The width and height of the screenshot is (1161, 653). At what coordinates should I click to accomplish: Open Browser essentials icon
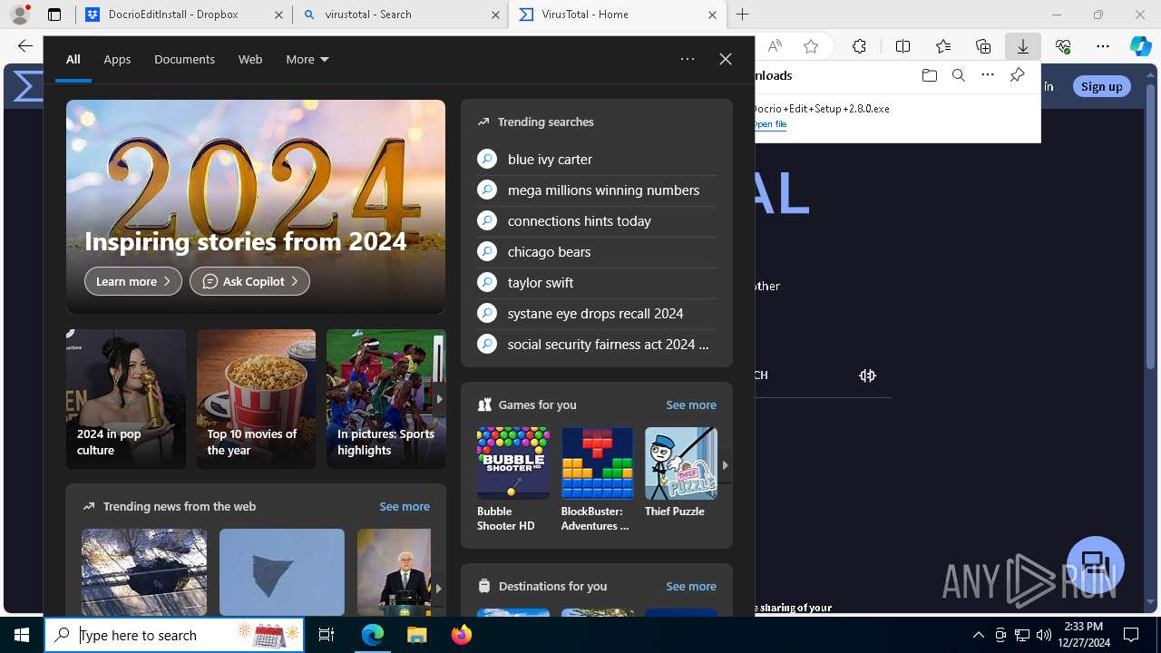coord(1063,46)
